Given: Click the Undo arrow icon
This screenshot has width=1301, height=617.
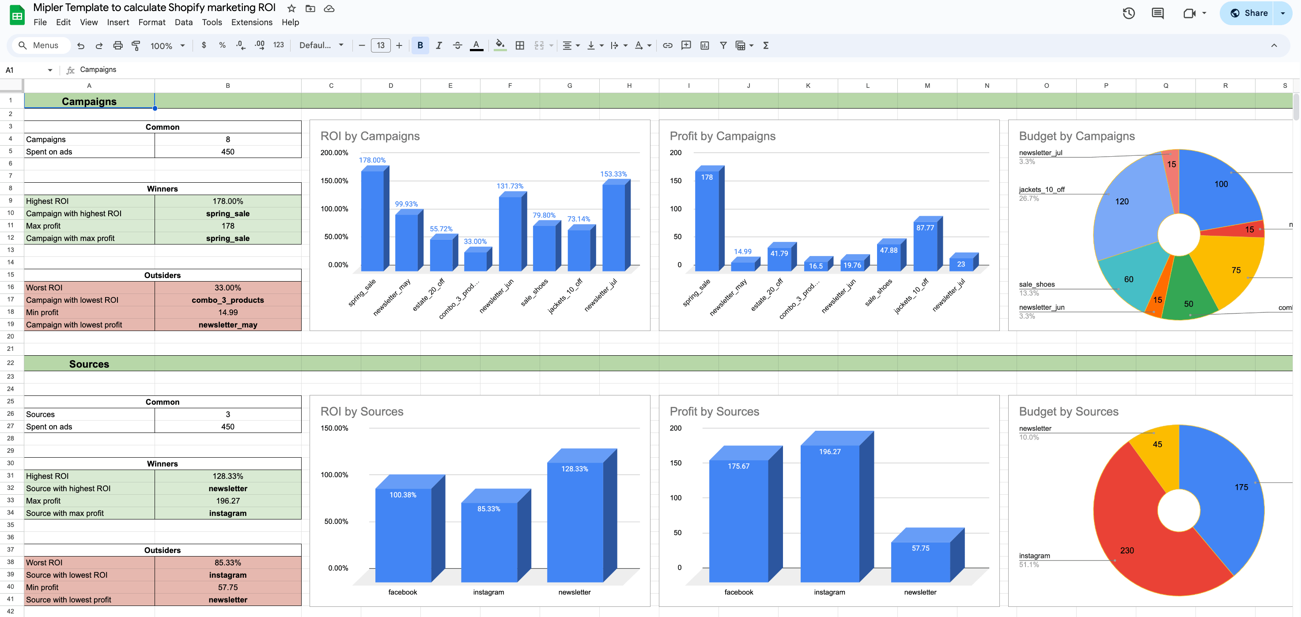Looking at the screenshot, I should (81, 45).
